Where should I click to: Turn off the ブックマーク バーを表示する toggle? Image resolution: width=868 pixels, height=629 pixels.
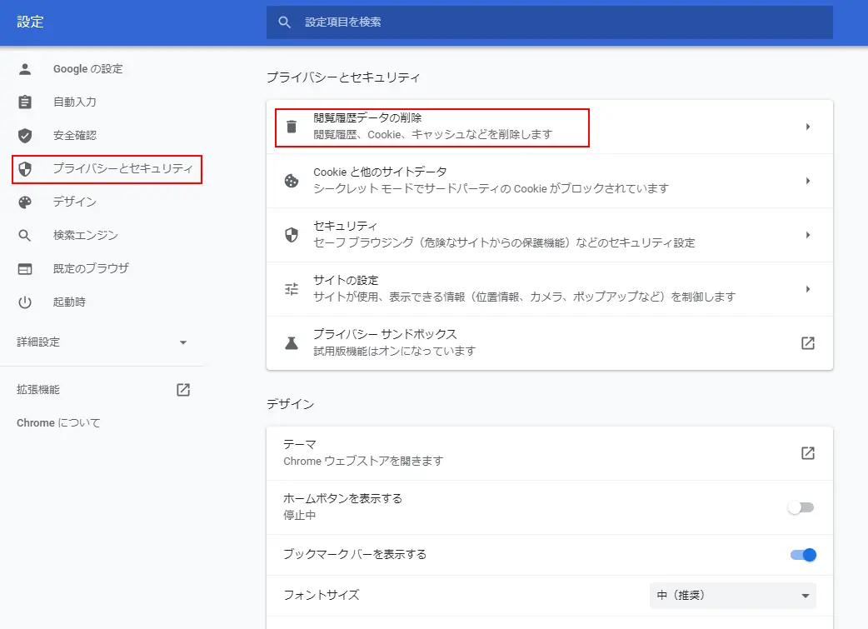click(x=803, y=555)
